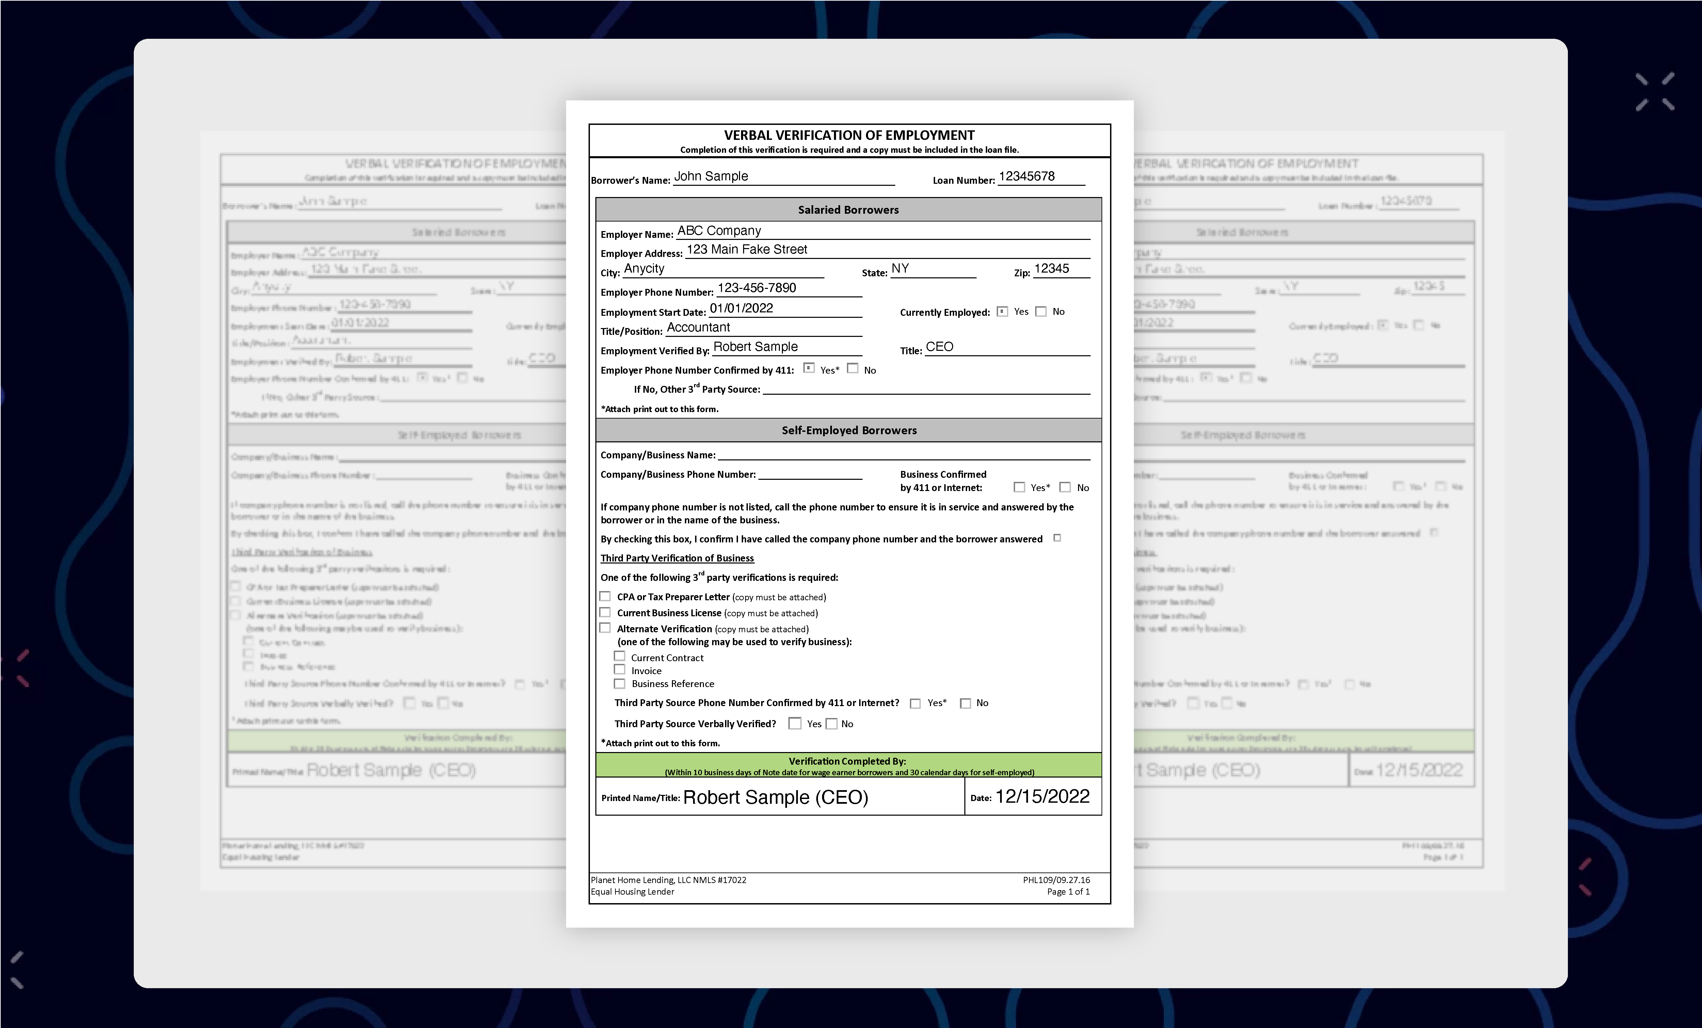The width and height of the screenshot is (1702, 1028).
Task: Click PHL109/09.27.16 form number
Action: (1056, 880)
